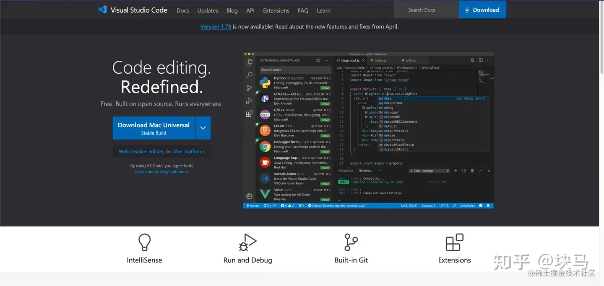Screen dimensions: 604x286
Task: Open the FAQ menu item
Action: coord(303,10)
